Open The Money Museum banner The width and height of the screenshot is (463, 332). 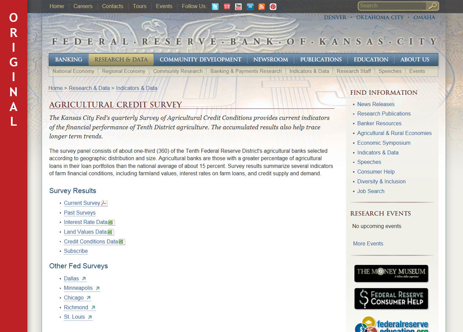(x=391, y=273)
